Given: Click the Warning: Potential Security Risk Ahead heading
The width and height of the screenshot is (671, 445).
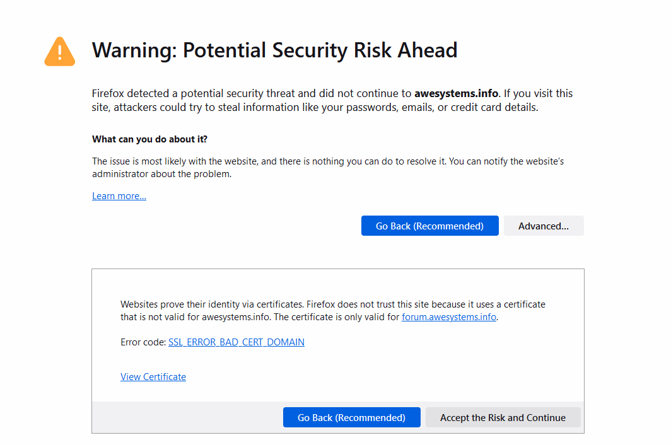Looking at the screenshot, I should click(275, 50).
